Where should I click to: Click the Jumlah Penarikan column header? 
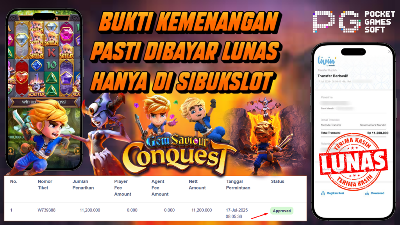[83, 184]
